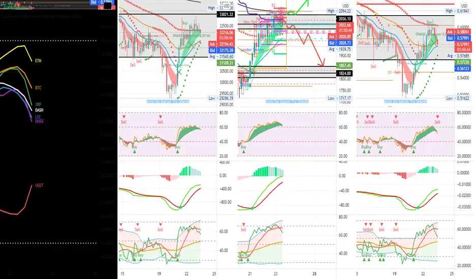Select the P pivot label on XRP chart
Viewport: 474px width, 279px height.
pyautogui.click(x=389, y=26)
